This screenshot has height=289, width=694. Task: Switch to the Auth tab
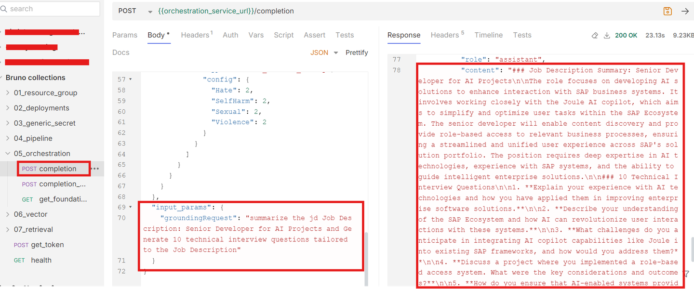(x=230, y=35)
